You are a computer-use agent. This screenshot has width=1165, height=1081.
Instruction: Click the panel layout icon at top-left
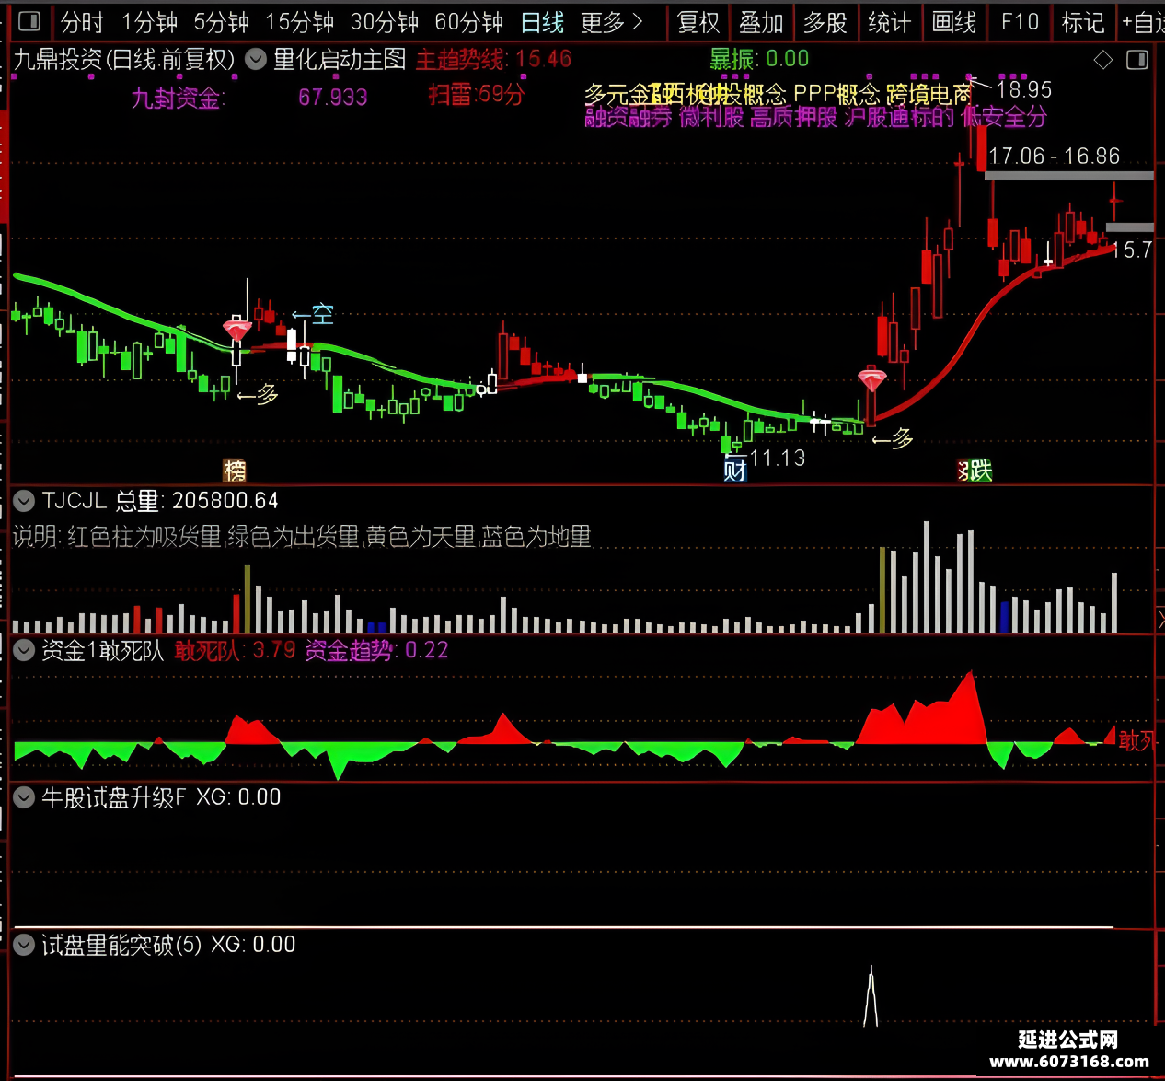pyautogui.click(x=29, y=21)
